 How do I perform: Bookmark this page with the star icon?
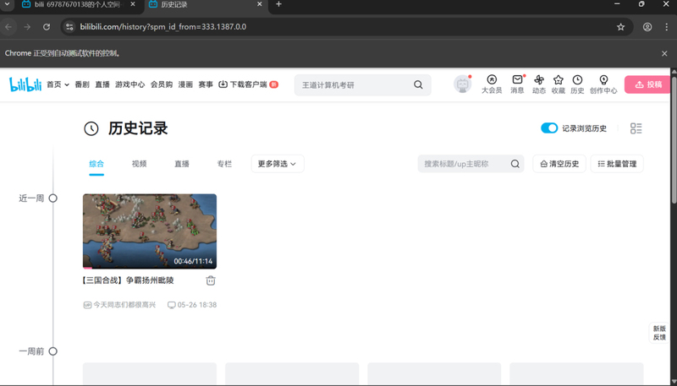[x=620, y=27]
